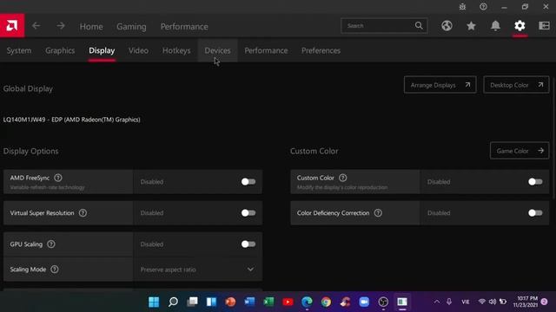
Task: Open Microsoft Edge from taskbar
Action: tap(307, 302)
